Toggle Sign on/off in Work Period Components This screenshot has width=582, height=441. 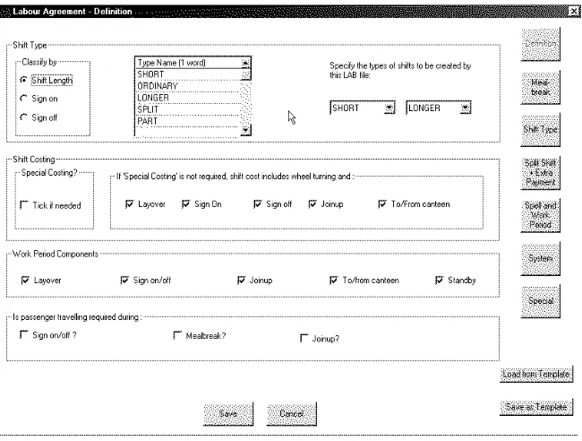coord(124,281)
